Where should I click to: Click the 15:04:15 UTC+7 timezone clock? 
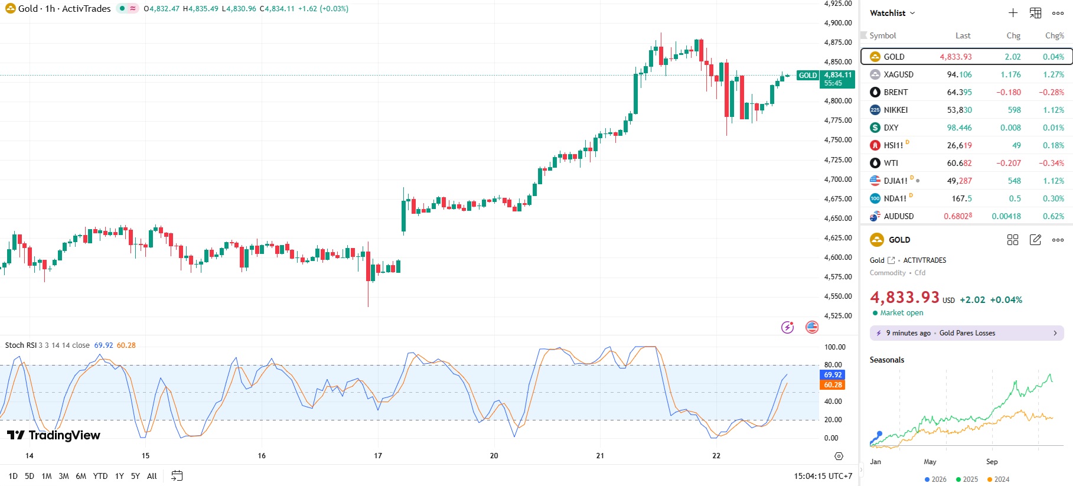click(x=823, y=476)
